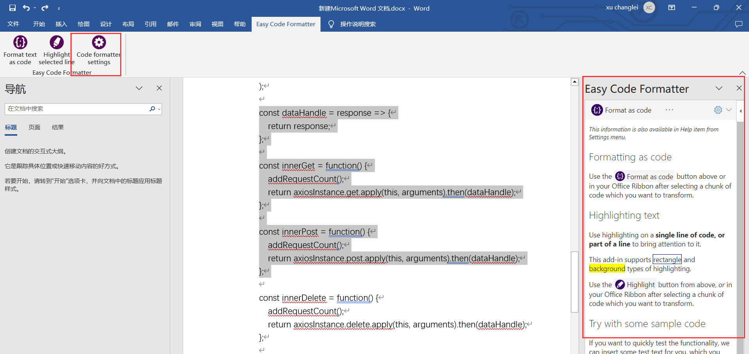Switch to the 插入 ribbon tab
Image resolution: width=749 pixels, height=354 pixels.
pyautogui.click(x=61, y=24)
